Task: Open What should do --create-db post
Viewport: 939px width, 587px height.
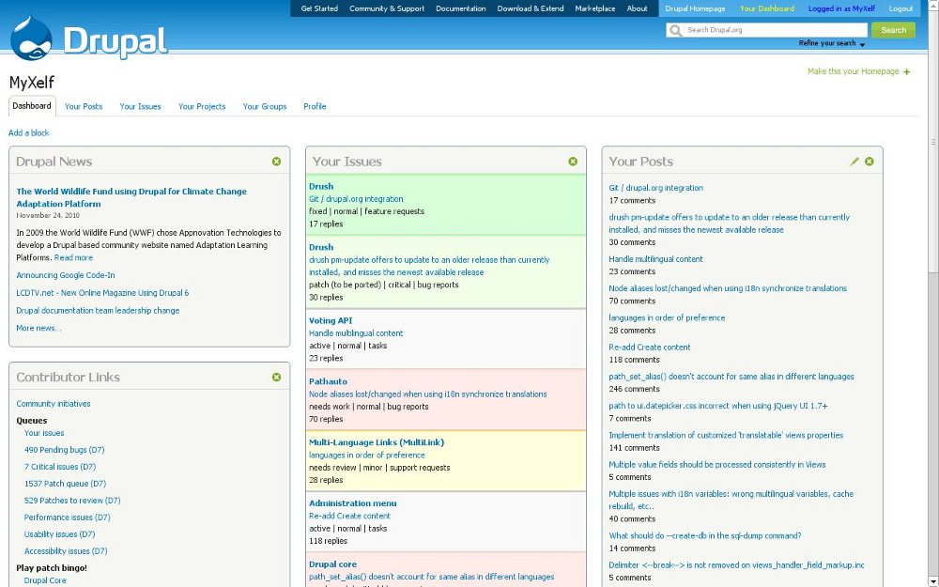Action: click(705, 536)
